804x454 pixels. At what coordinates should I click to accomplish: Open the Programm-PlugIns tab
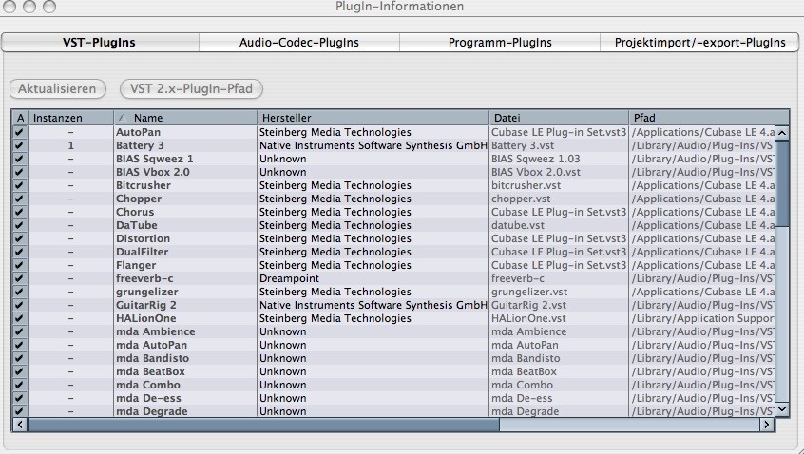(500, 43)
